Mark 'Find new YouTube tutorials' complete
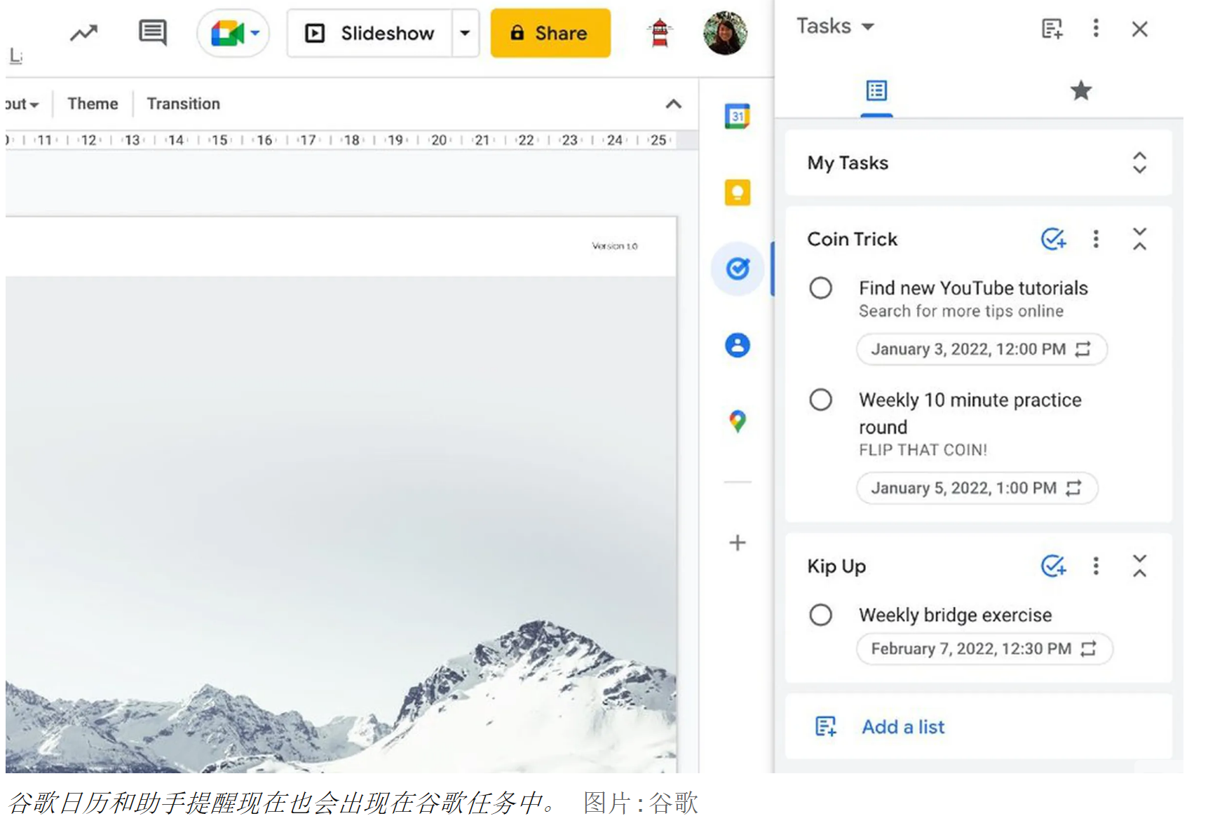1208x816 pixels. pyautogui.click(x=820, y=288)
